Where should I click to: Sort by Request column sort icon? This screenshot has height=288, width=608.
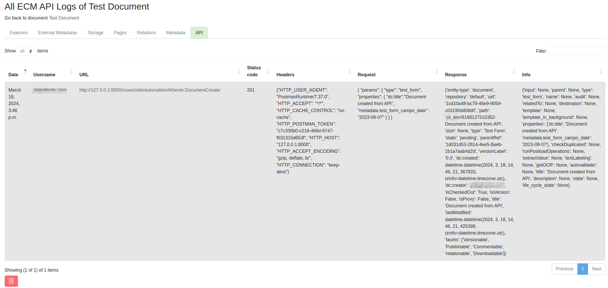[x=437, y=71]
